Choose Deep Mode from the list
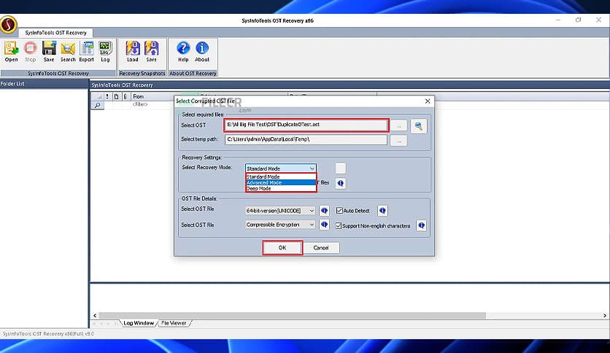 point(281,188)
